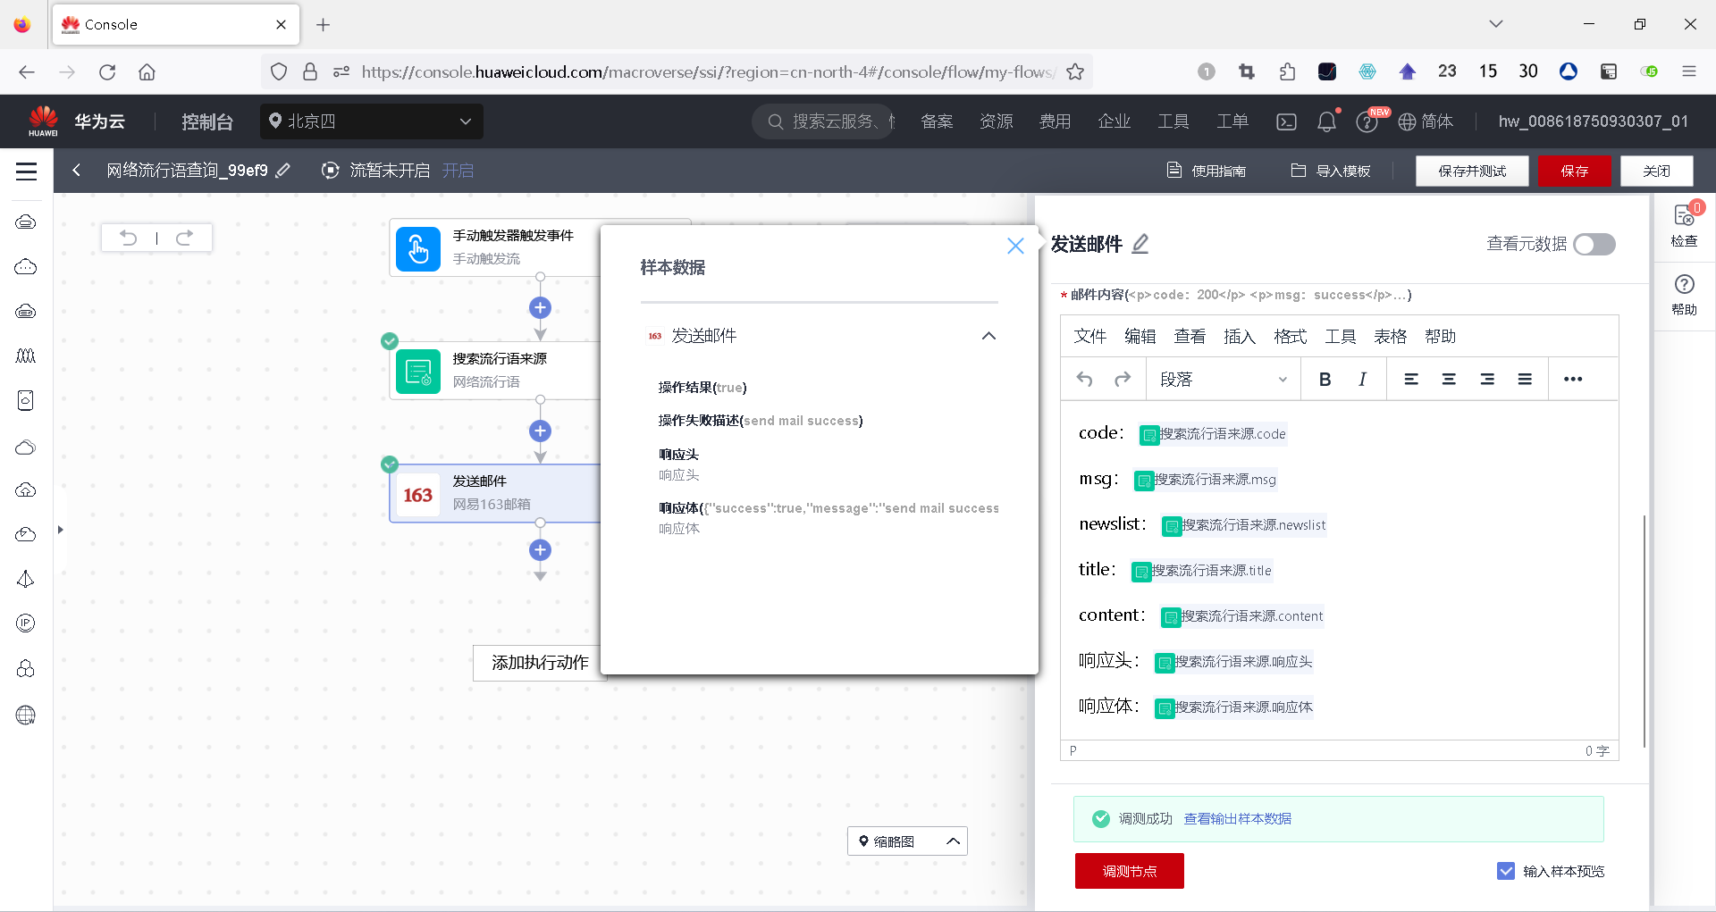This screenshot has width=1716, height=912.
Task: Align text left
Action: (x=1411, y=380)
